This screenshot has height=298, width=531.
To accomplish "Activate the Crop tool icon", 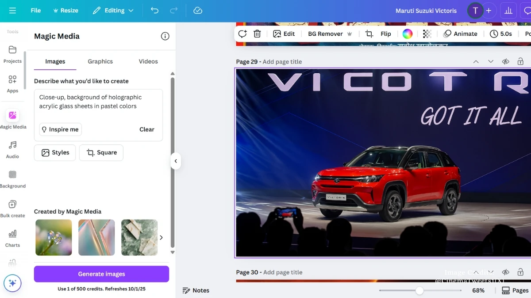I will [369, 34].
